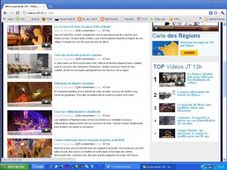Open the Trens.Cat bookmark

(158, 19)
